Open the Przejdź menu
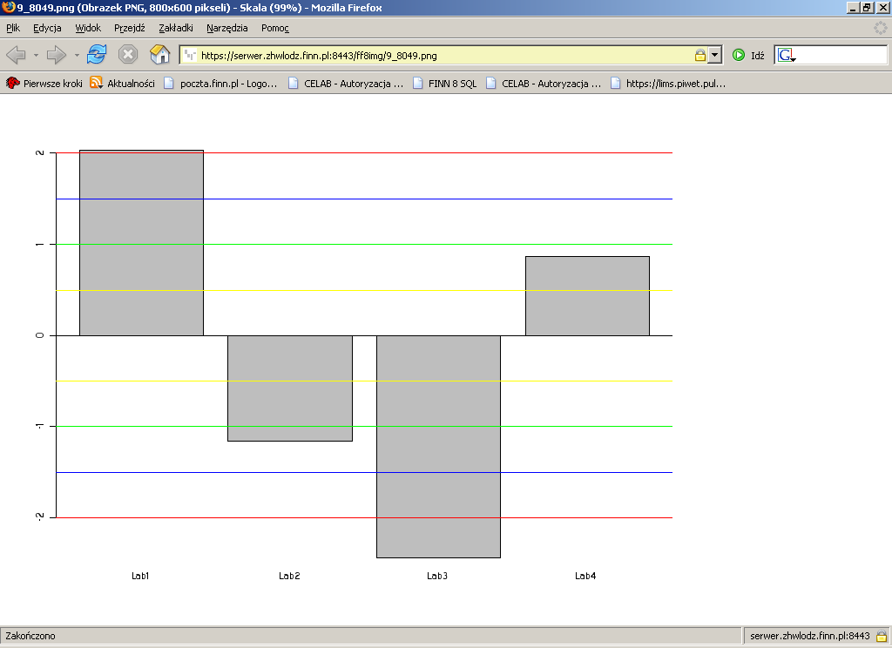Image resolution: width=892 pixels, height=648 pixels. (x=129, y=28)
